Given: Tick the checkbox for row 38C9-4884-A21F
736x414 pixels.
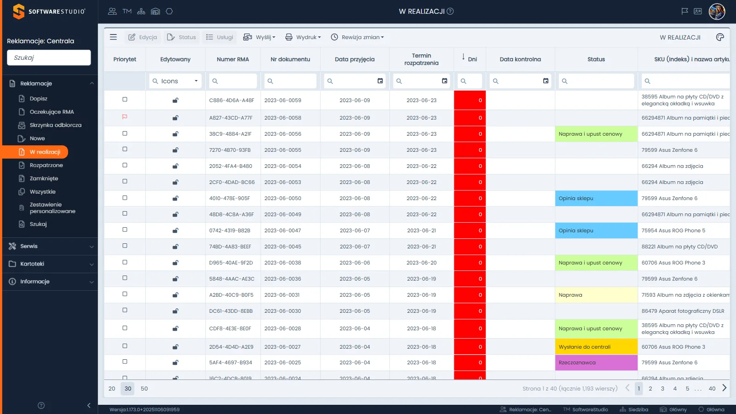Looking at the screenshot, I should tap(125, 133).
